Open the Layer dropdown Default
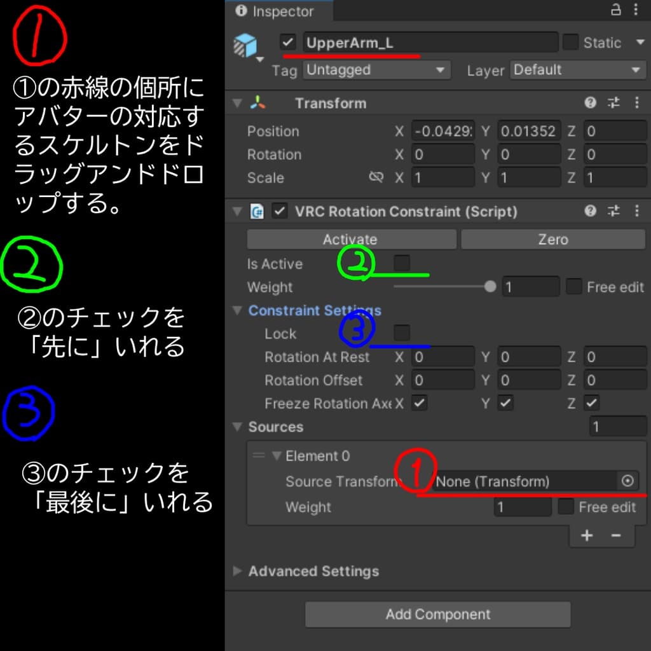651x651 pixels. tap(578, 70)
